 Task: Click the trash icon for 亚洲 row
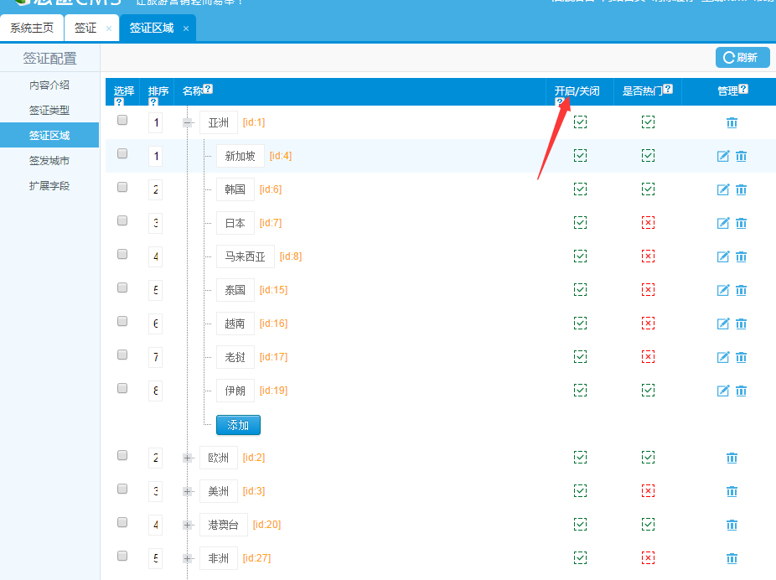point(732,122)
